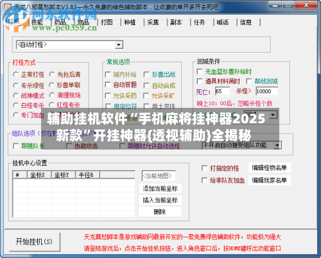Screen dimensions: 321x258
Task: Tick the 道具材料满时 checkbox
Action: click(x=200, y=81)
